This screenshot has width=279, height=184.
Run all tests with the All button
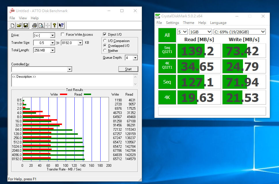[x=167, y=35]
